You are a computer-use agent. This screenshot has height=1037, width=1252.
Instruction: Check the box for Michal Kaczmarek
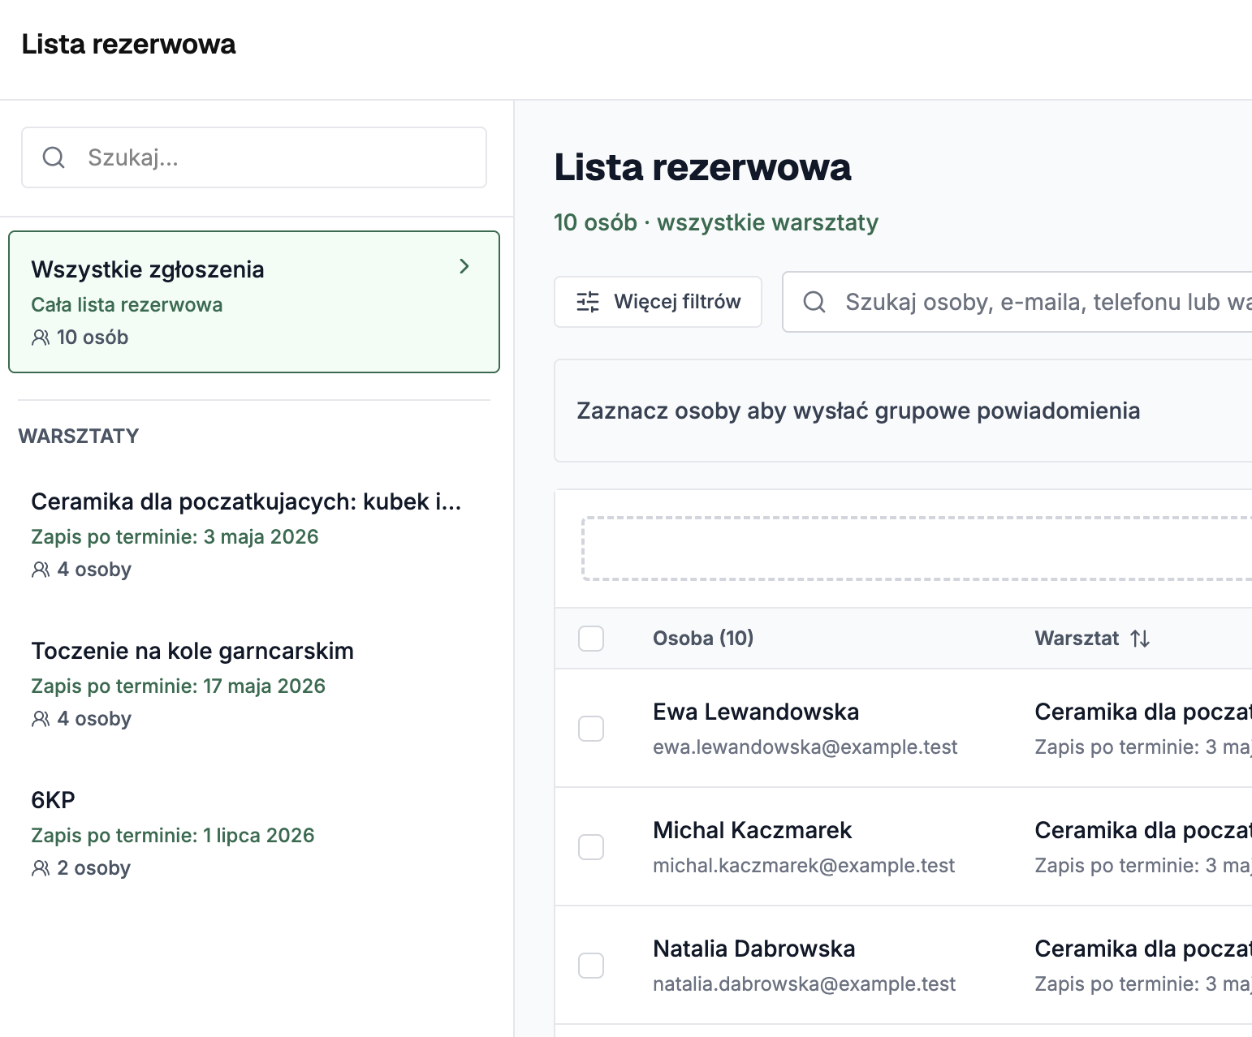(x=591, y=847)
